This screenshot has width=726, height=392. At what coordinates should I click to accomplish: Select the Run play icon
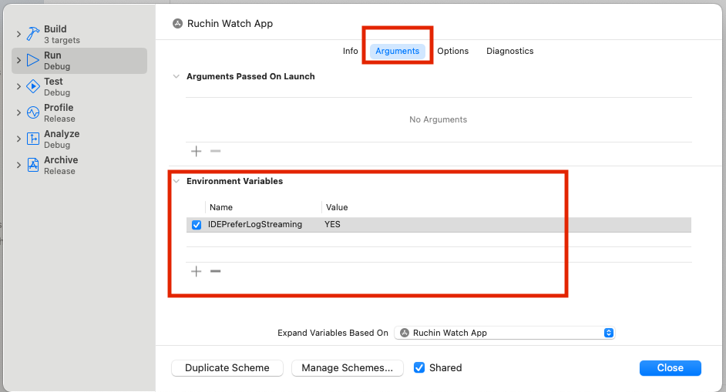[x=32, y=60]
